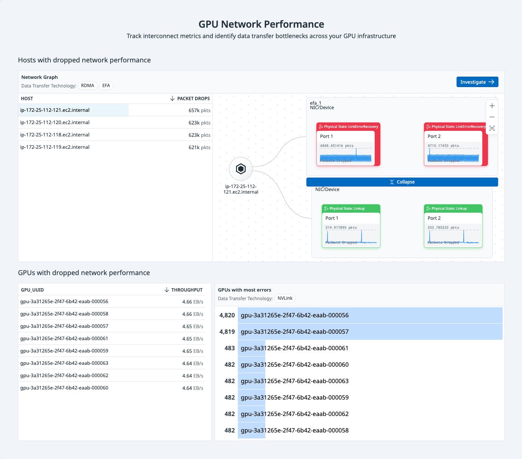Click the shrink icon in the Collapse bar
Viewport: 522px width, 459px height.
[392, 182]
